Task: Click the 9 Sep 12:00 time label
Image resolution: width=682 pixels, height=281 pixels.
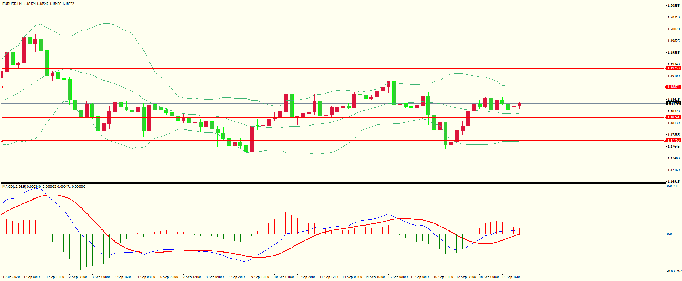Action: pos(260,277)
